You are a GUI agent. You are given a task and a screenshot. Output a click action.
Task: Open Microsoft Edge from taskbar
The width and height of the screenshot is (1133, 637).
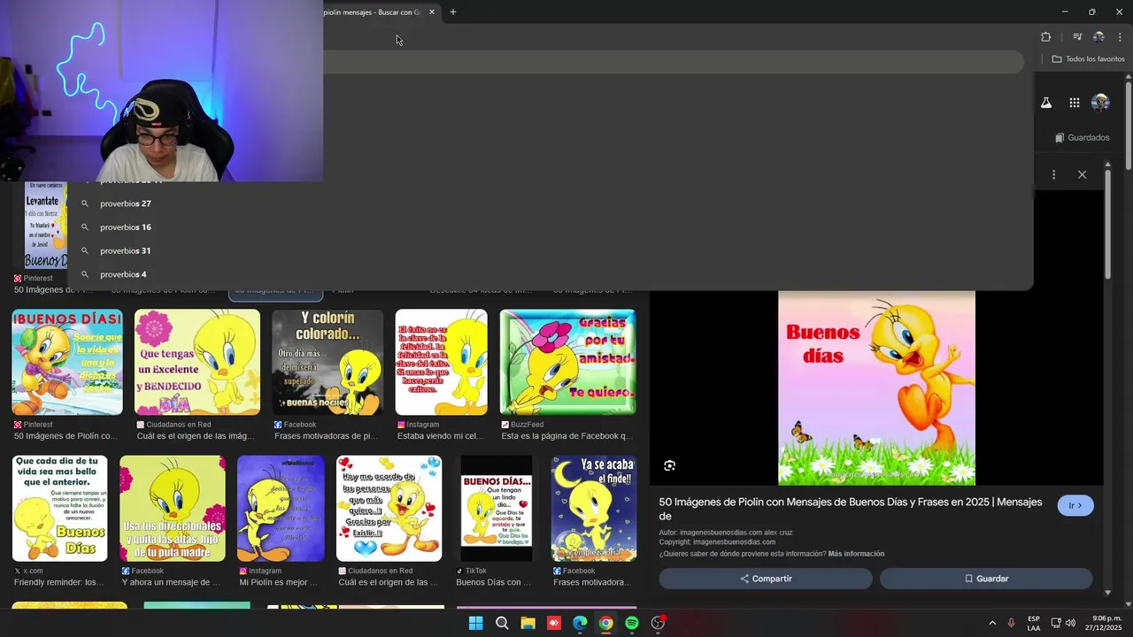[x=580, y=623]
